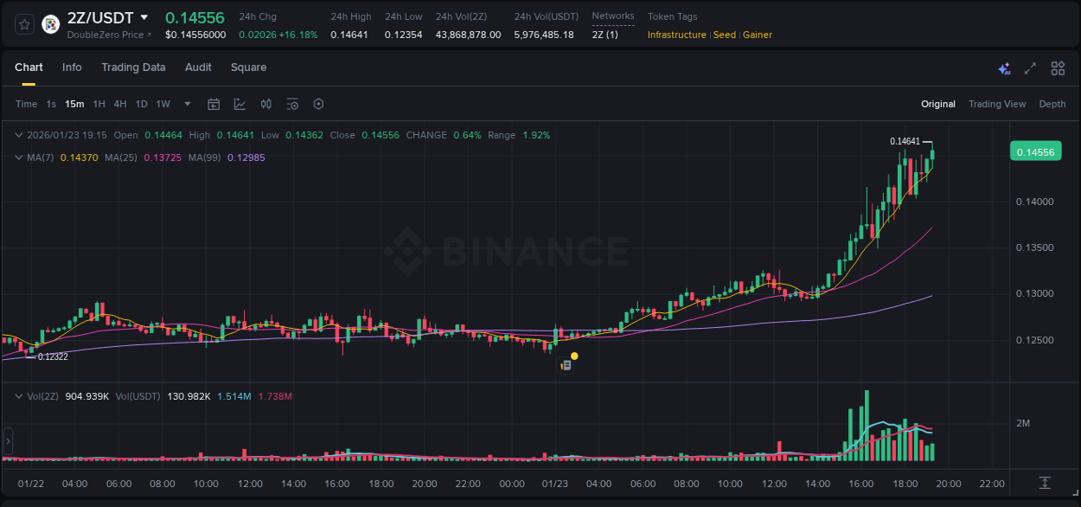The image size is (1081, 507).
Task: Open the candlestick comparison tool
Action: 265,104
